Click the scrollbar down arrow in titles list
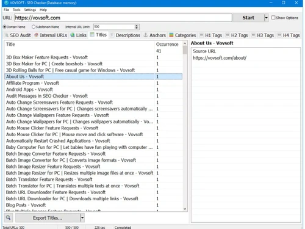 (185, 209)
